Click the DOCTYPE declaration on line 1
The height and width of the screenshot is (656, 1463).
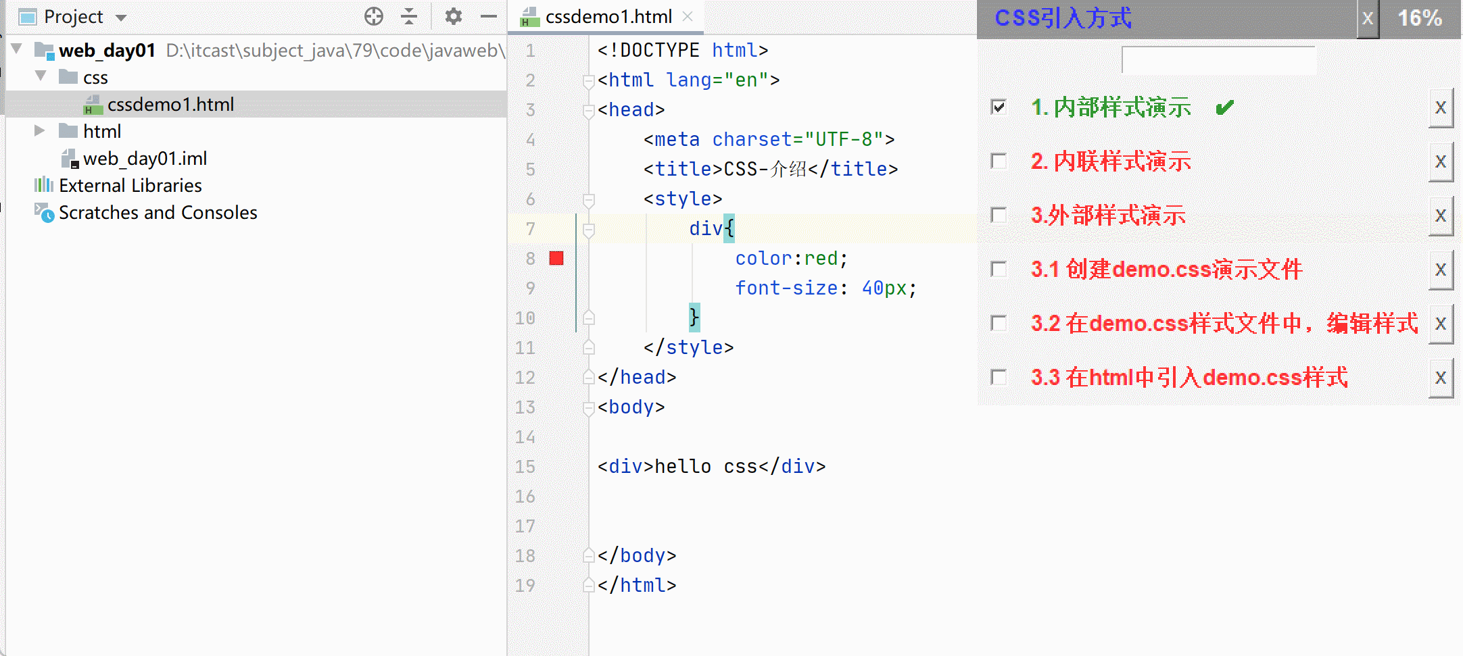pos(683,50)
